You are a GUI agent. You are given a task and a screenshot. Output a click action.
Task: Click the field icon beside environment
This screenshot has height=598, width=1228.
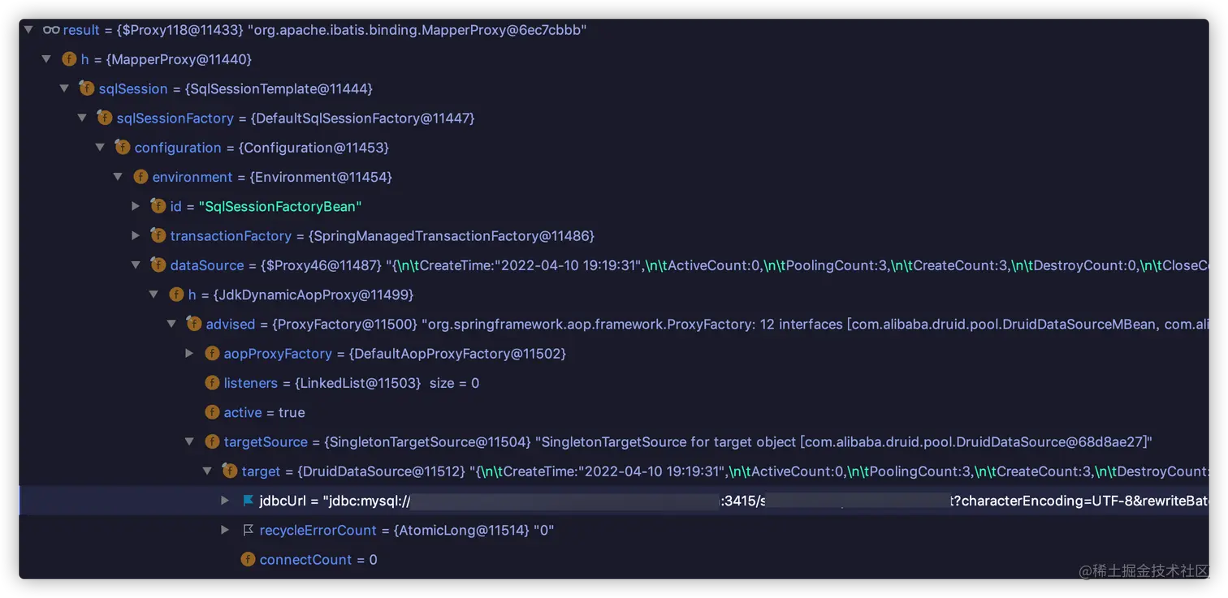[141, 177]
